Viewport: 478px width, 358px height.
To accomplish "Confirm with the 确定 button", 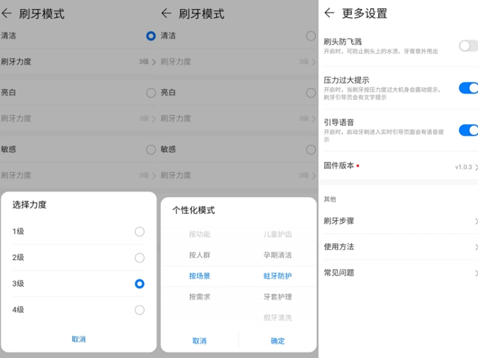I will (x=277, y=341).
